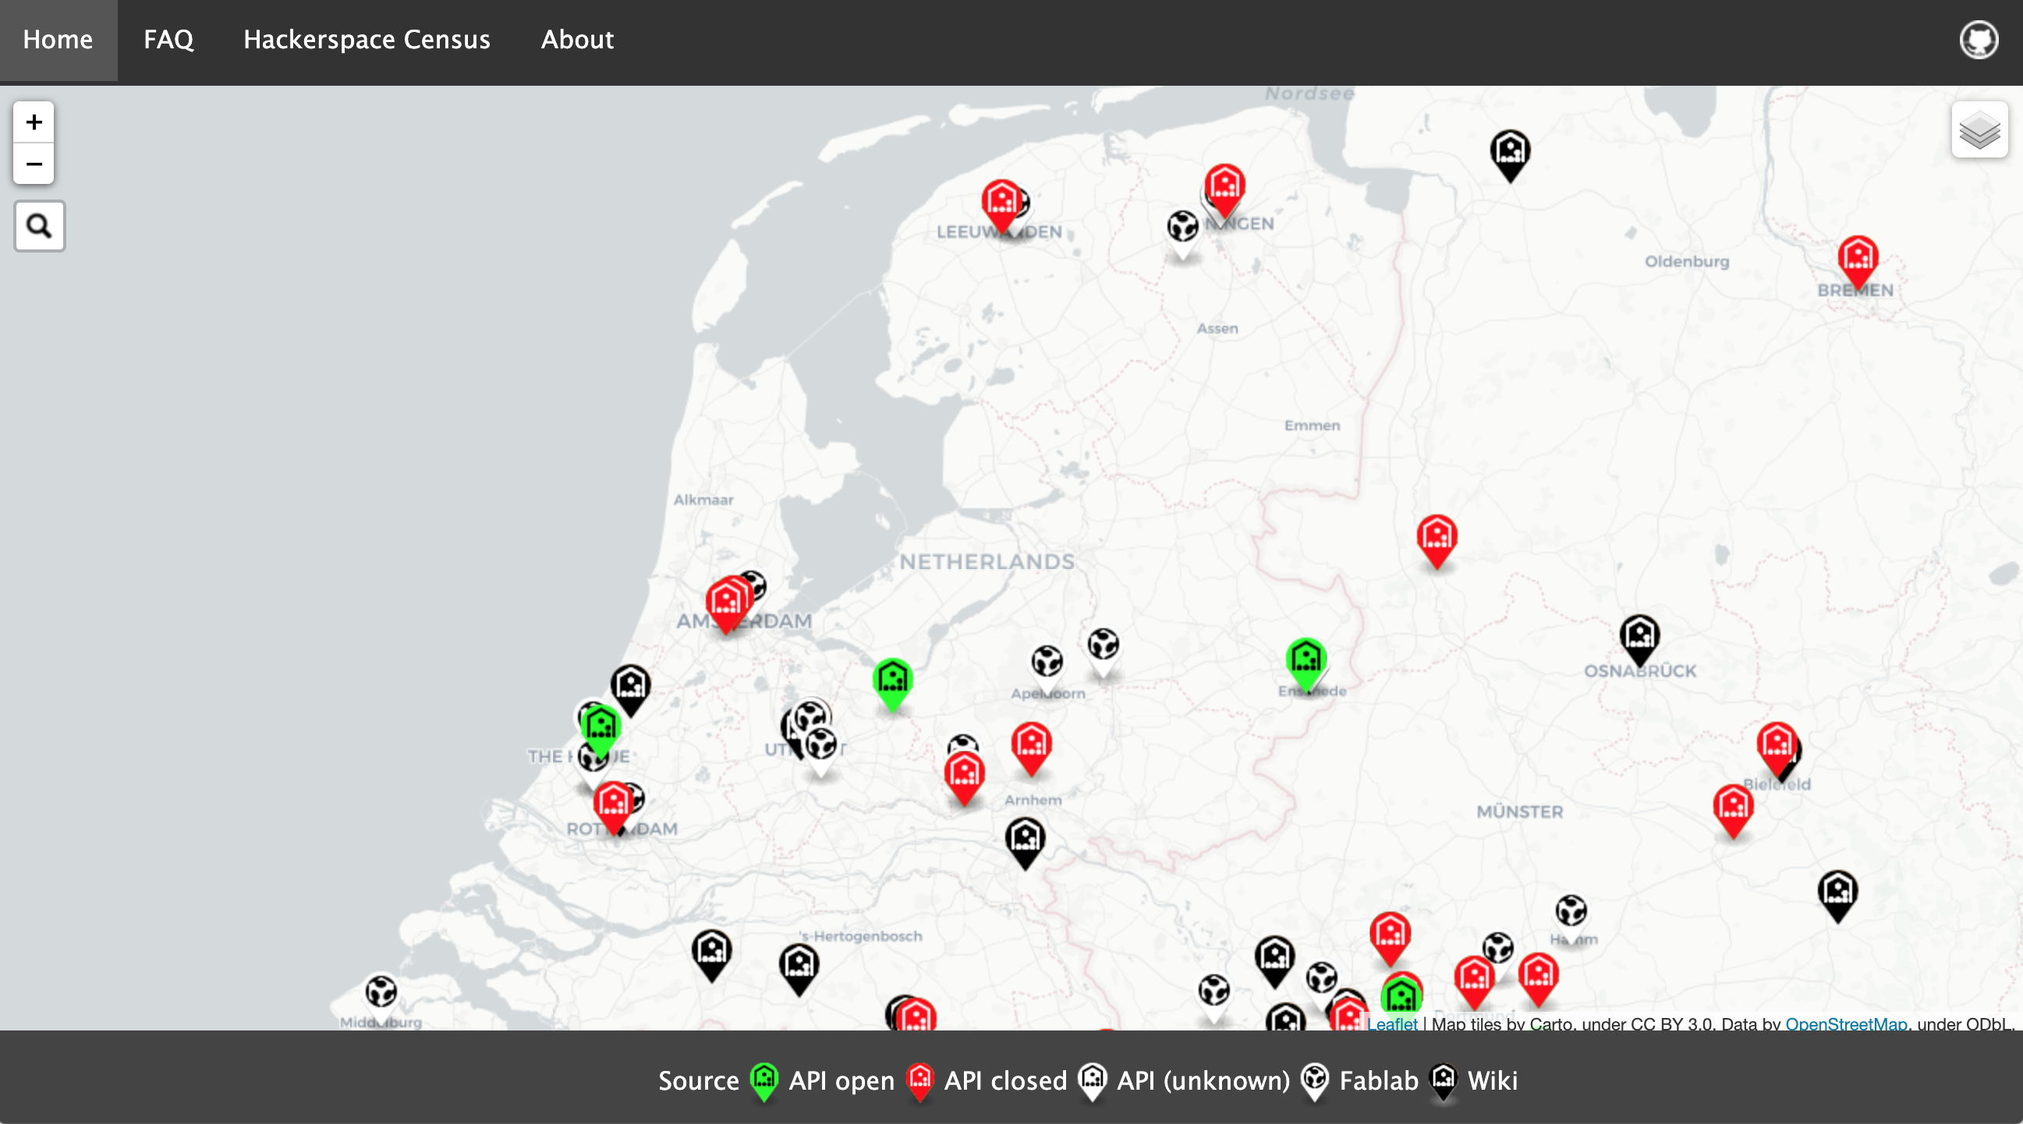The image size is (2023, 1124).
Task: Open the Home tab
Action: point(58,39)
